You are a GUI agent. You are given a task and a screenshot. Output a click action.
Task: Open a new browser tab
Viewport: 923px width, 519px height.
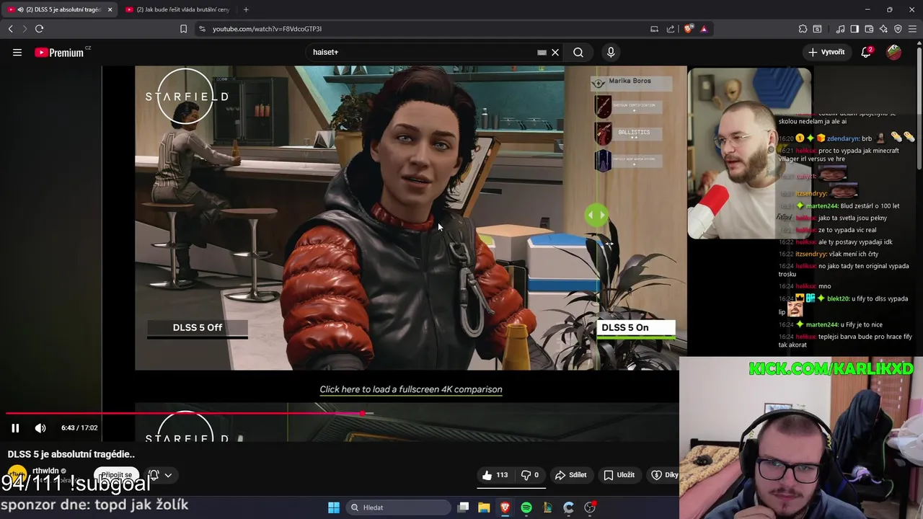point(246,9)
